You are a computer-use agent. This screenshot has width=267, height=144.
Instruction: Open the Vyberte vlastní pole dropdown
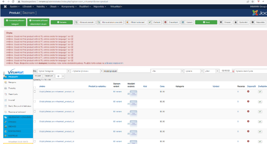click(x=250, y=71)
